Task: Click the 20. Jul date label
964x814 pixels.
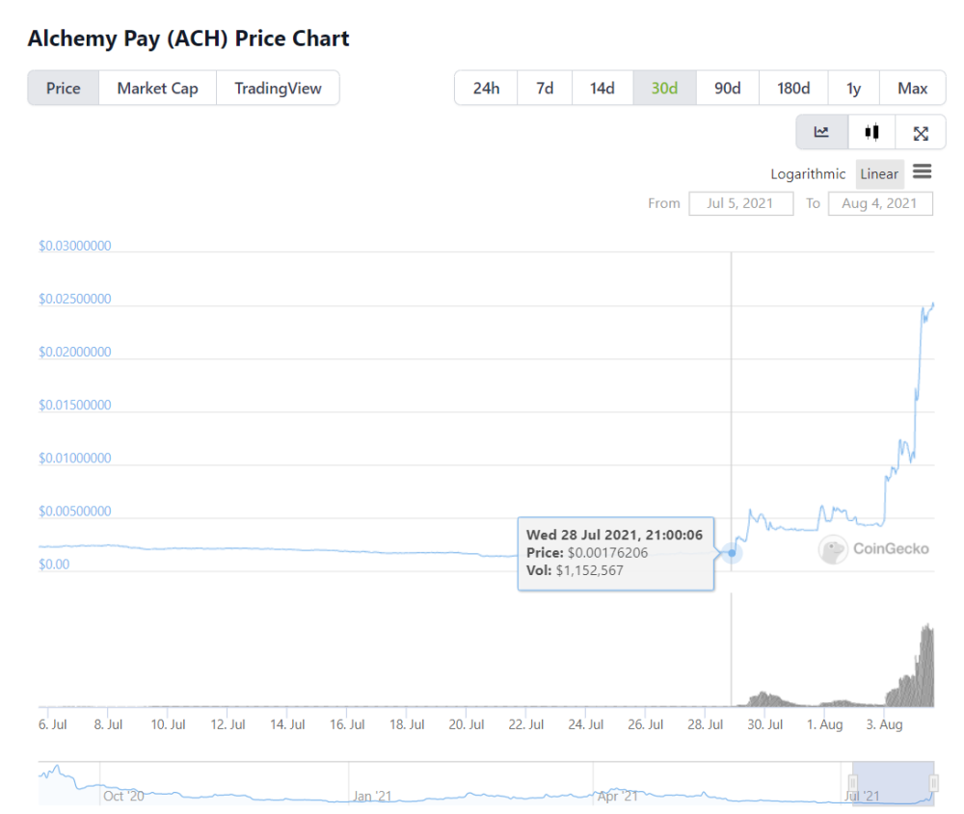Action: coord(467,725)
